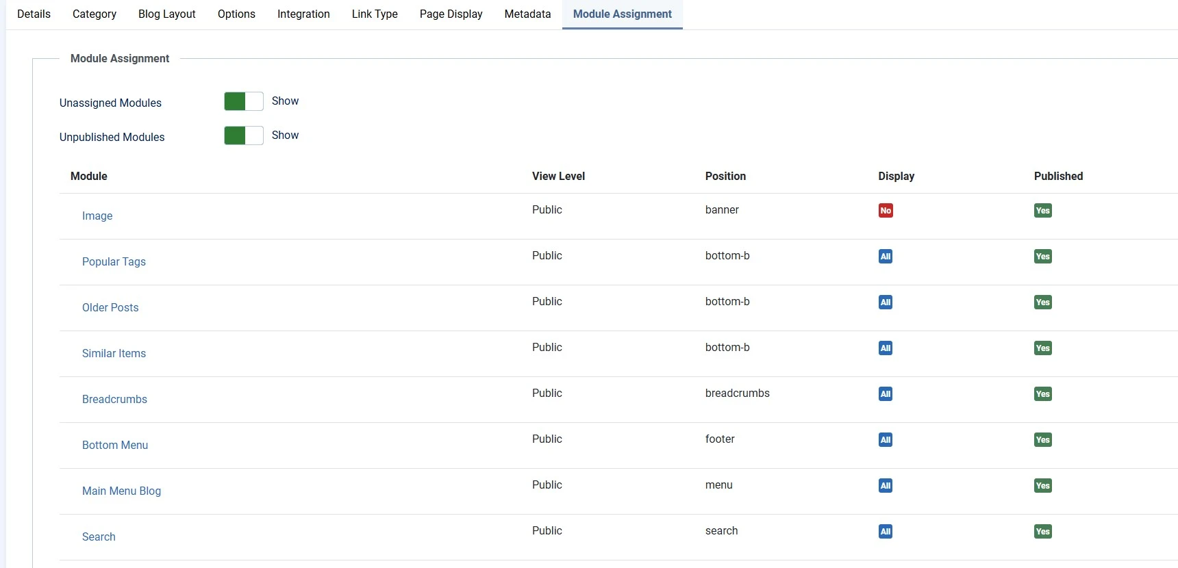Image resolution: width=1178 pixels, height=568 pixels.
Task: Click the Module Assignment fieldset legend
Action: pyautogui.click(x=120, y=59)
